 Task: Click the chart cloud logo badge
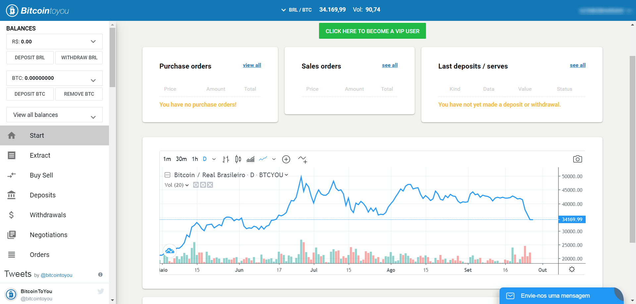tap(170, 251)
